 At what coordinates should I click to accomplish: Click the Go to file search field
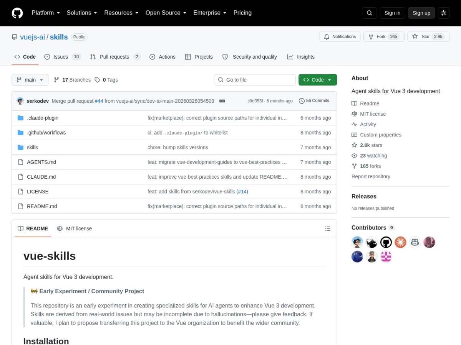(255, 80)
